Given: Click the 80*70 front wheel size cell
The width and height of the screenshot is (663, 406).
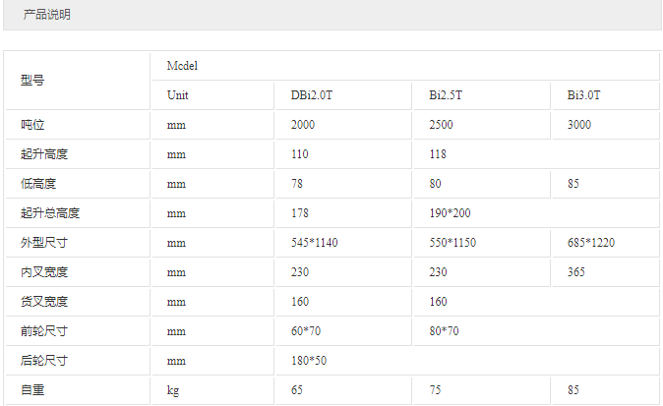Looking at the screenshot, I should pyautogui.click(x=445, y=331).
